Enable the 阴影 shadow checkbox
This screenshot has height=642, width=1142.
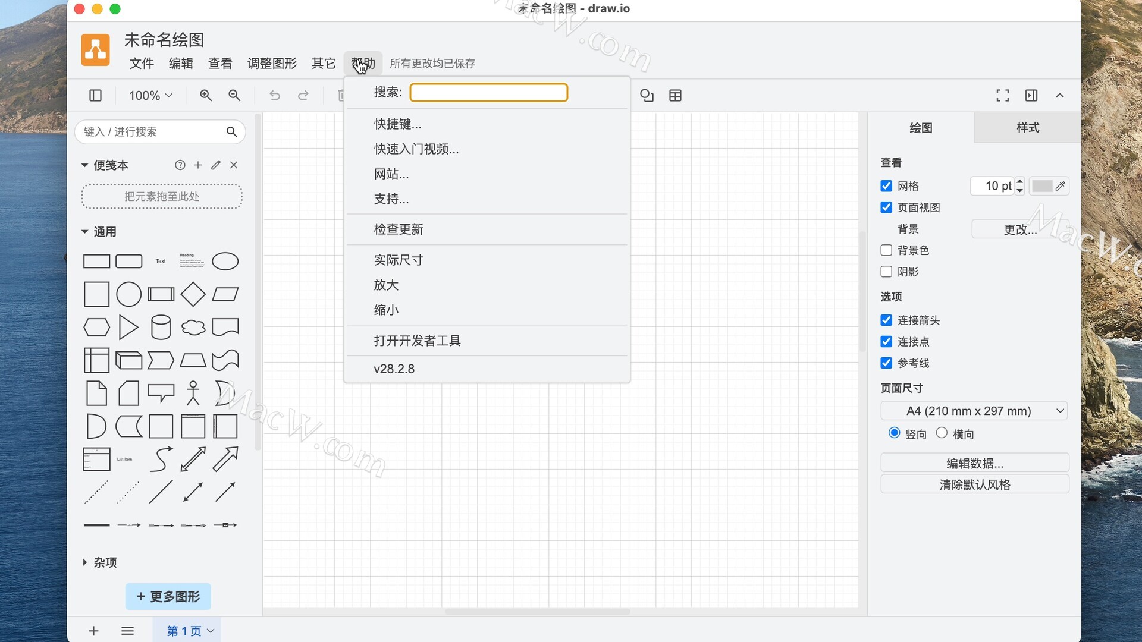(886, 272)
